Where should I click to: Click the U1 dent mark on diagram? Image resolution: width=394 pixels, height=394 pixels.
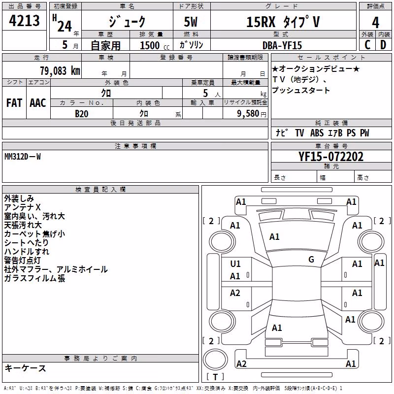point(235,263)
